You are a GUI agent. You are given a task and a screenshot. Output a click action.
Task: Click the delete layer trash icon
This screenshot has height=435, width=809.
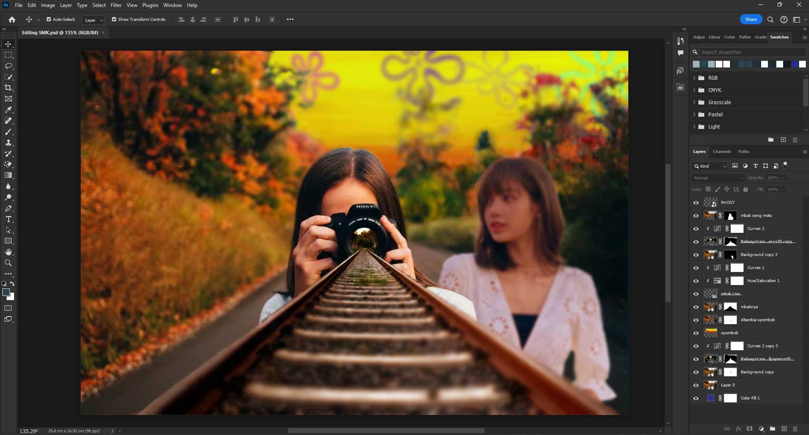pyautogui.click(x=795, y=429)
